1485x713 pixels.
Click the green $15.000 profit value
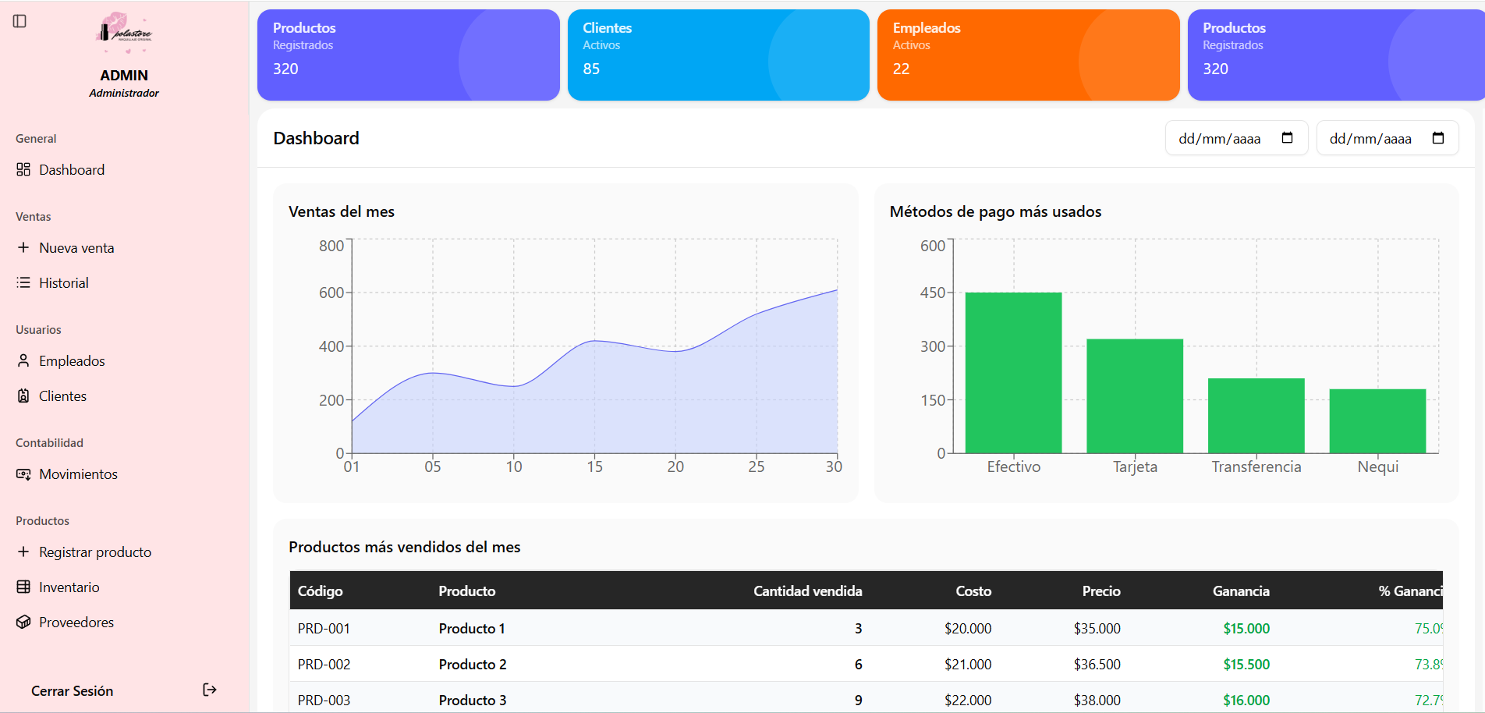click(x=1246, y=628)
